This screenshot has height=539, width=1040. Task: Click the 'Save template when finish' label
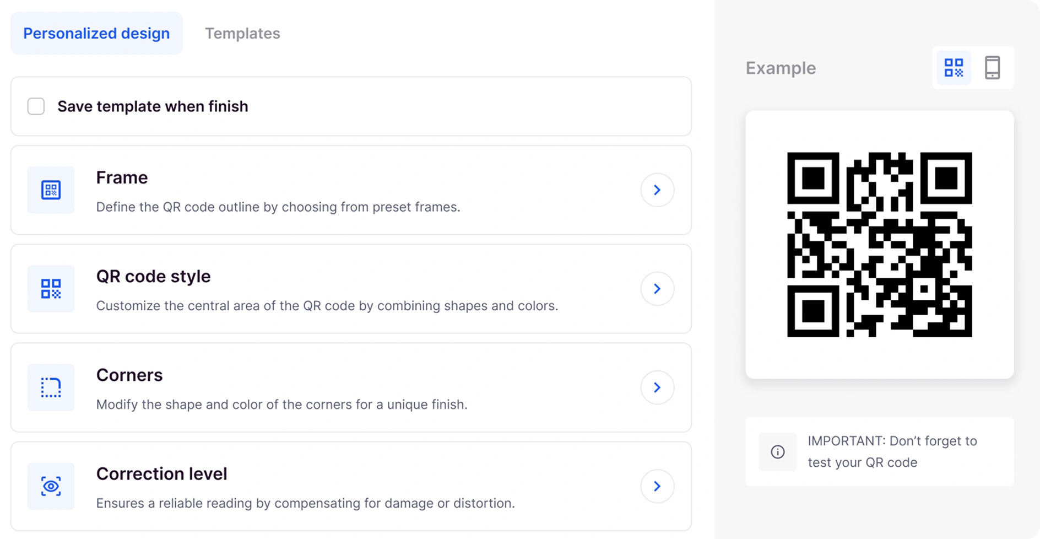pyautogui.click(x=153, y=106)
